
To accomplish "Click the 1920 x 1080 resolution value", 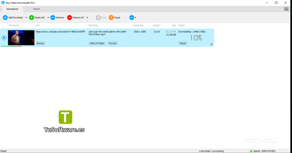I will click(139, 32).
